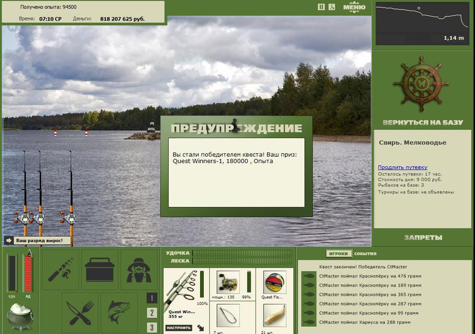The width and height of the screenshot is (475, 334).
Task: Click the НАСТРОИТЬ button
Action: (x=179, y=327)
